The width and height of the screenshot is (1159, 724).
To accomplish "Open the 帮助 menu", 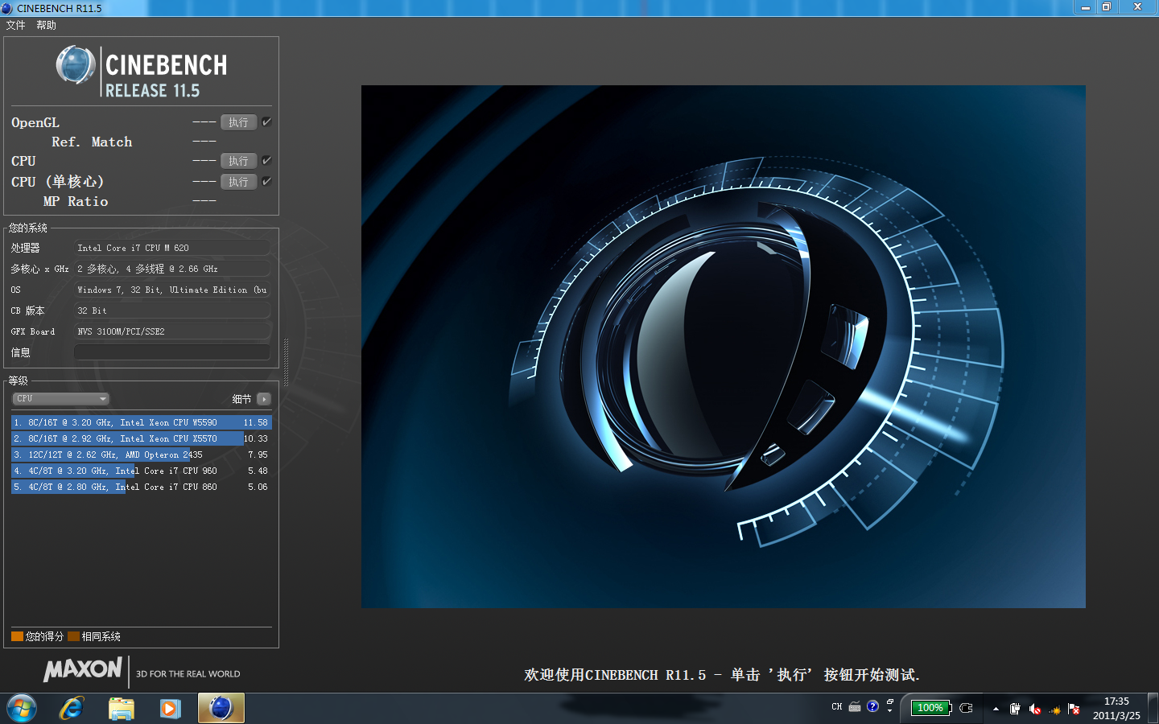I will click(46, 25).
